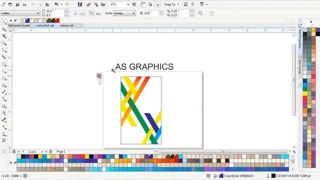This screenshot has height=180, width=320.
Task: Select the Ellipse tool
Action: [x=4, y=71]
